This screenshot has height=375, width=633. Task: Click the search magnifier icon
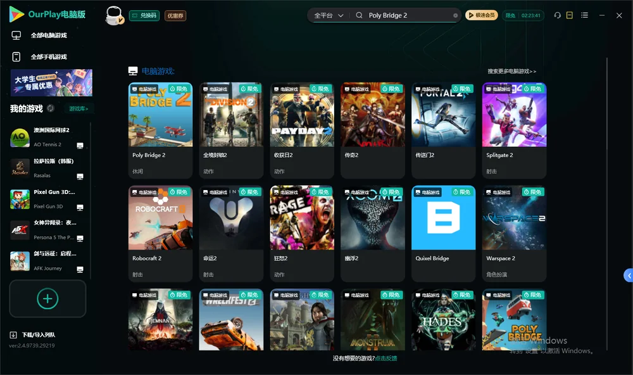(x=359, y=15)
